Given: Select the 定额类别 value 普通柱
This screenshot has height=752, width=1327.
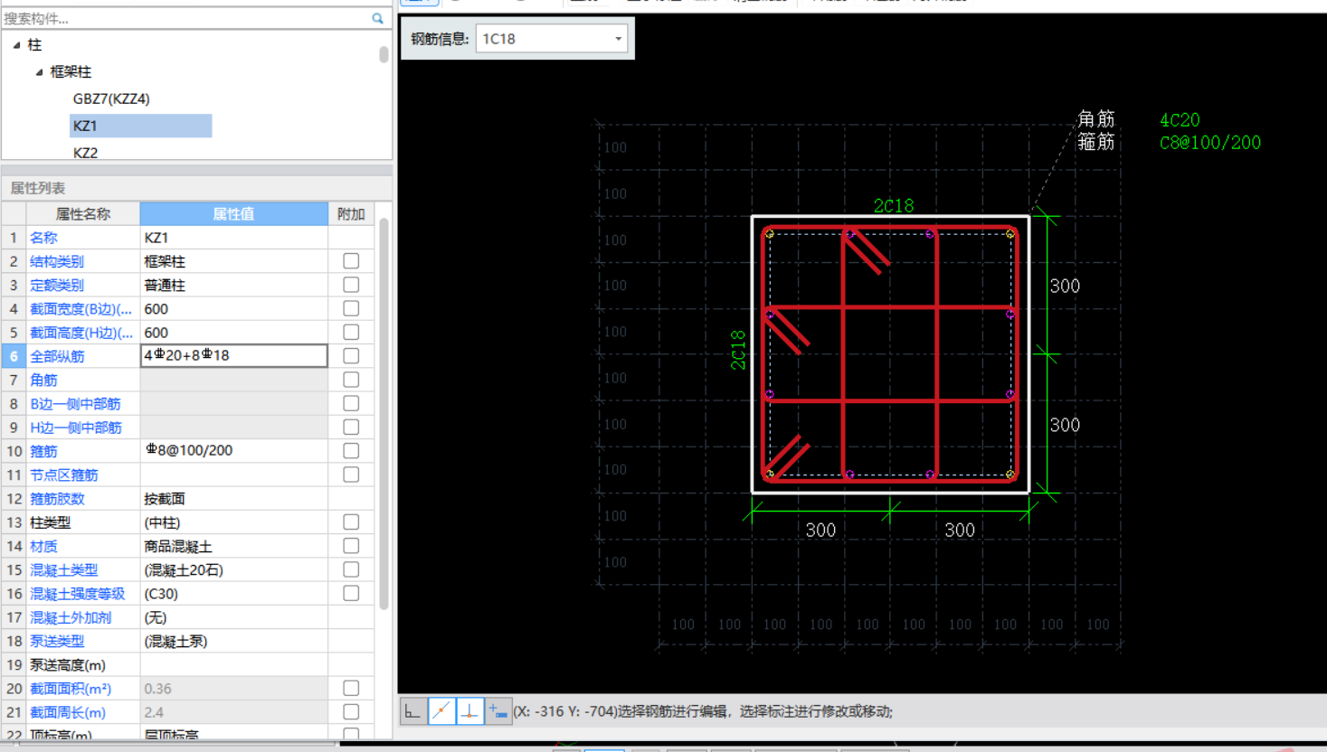Looking at the screenshot, I should pos(234,285).
